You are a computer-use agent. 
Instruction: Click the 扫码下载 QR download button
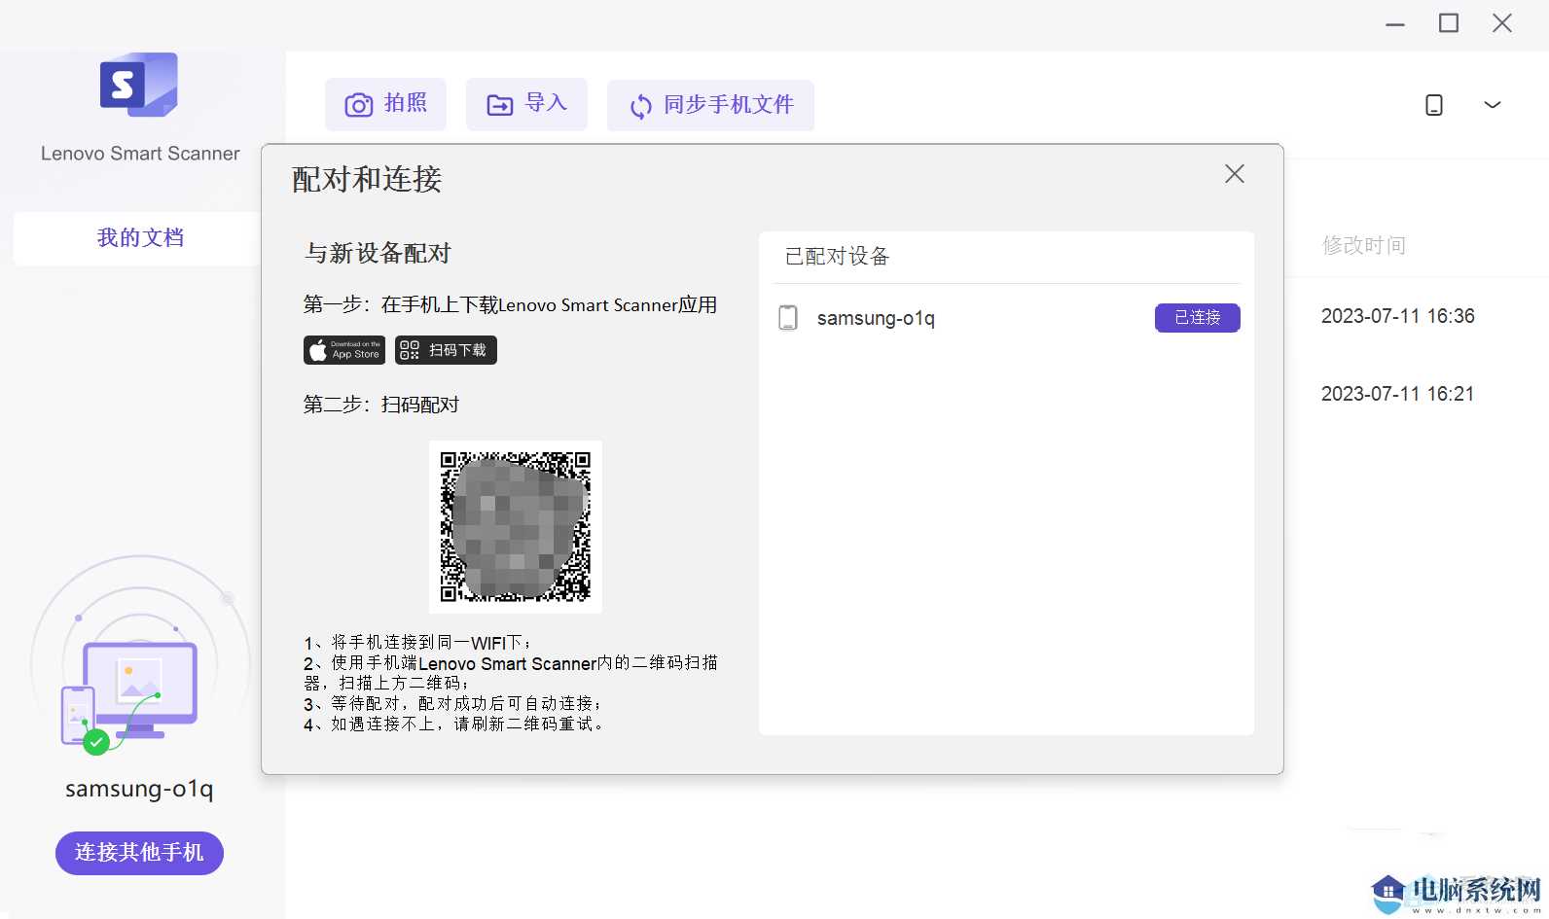[446, 350]
